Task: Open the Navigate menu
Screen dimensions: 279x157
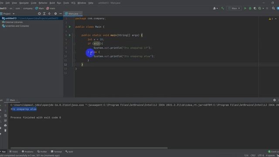Action: click(24, 3)
